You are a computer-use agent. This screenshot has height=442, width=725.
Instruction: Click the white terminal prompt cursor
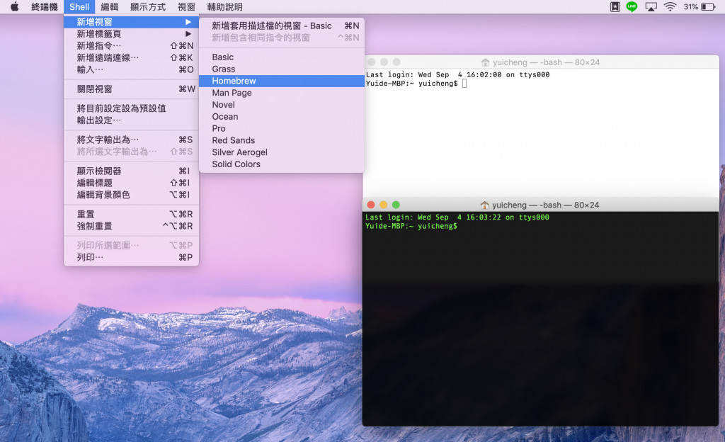click(464, 83)
